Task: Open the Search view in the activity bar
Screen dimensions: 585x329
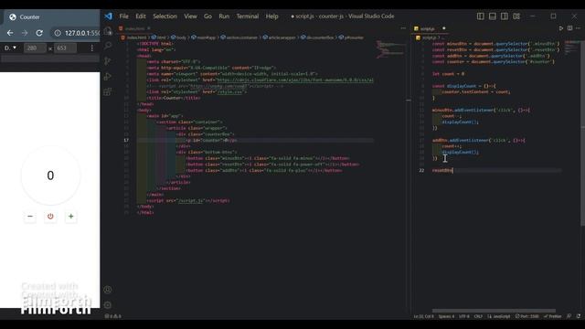Action: point(108,46)
